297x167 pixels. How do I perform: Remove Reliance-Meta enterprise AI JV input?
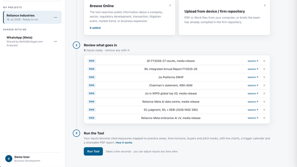point(264,118)
